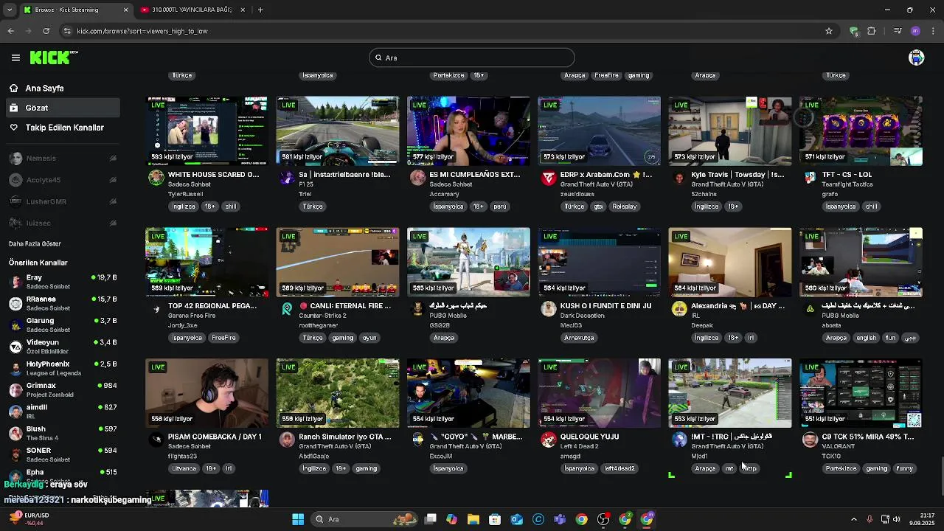The width and height of the screenshot is (944, 531).
Task: Click Eray channel avatar in sidebar
Action: [15, 282]
